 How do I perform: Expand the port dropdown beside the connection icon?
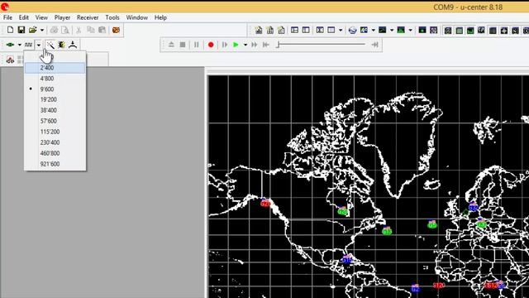coord(20,45)
